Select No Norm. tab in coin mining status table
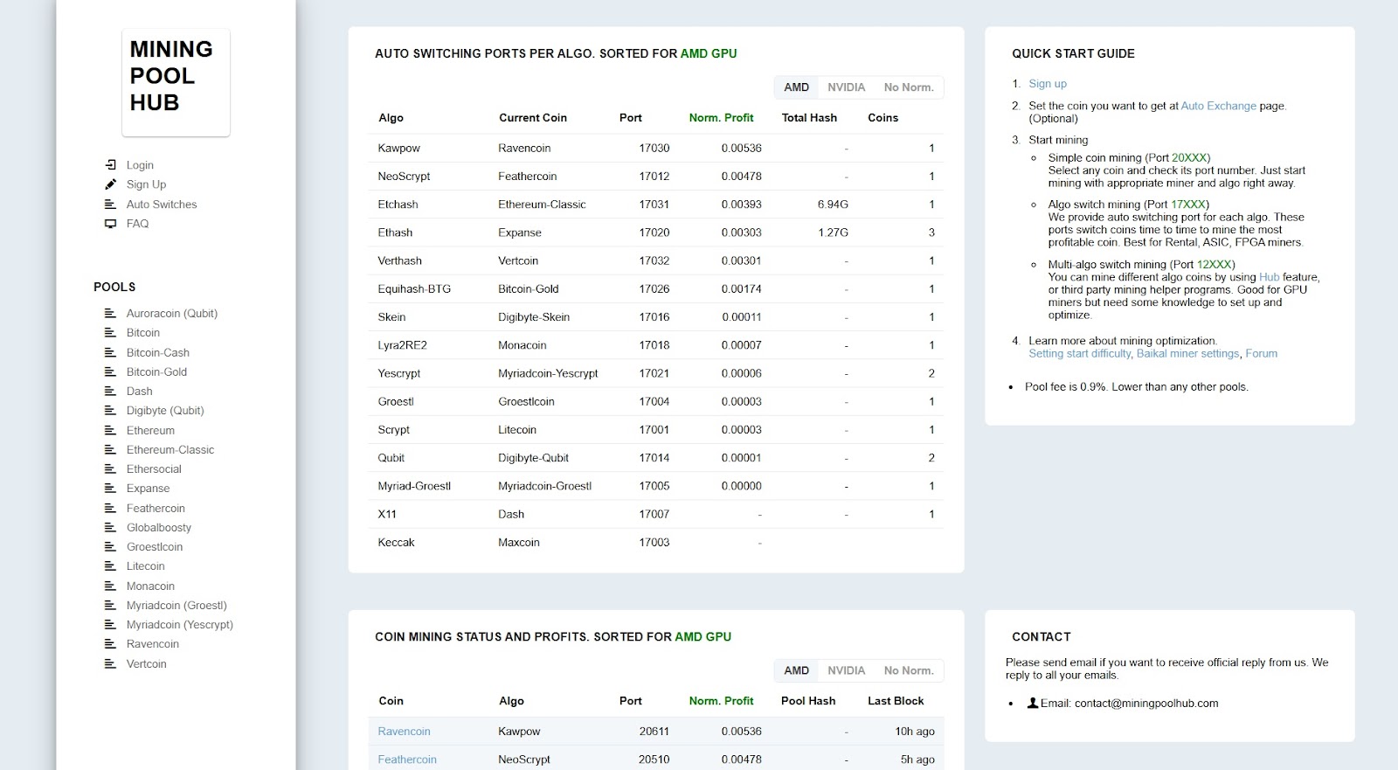 [909, 670]
